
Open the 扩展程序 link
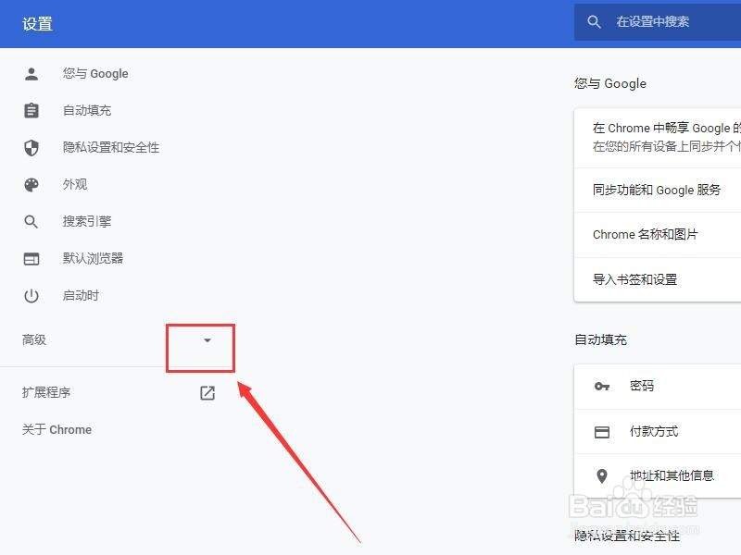46,392
